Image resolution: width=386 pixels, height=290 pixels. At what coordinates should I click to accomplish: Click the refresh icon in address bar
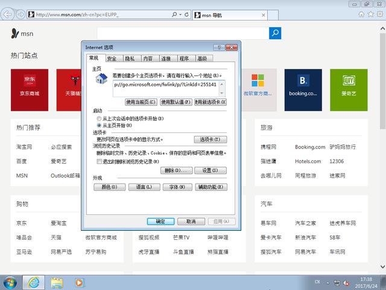pos(186,14)
